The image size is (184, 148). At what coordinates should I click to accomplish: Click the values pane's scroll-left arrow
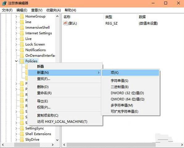pyautogui.click(x=64, y=145)
